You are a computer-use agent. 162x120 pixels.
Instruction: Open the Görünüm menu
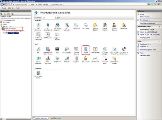(11, 8)
